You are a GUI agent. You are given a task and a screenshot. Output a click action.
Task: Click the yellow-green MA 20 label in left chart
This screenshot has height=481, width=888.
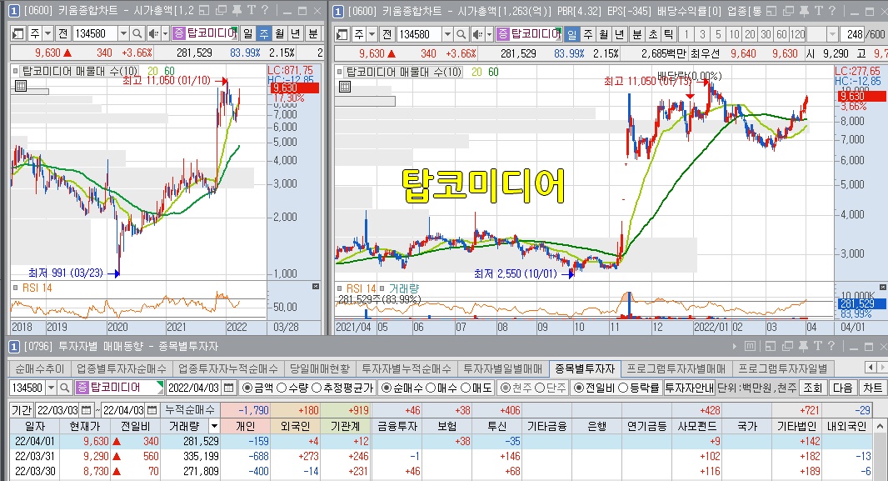(152, 72)
